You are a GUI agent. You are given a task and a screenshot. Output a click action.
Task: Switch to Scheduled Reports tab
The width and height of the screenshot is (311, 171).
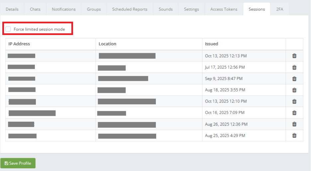[130, 9]
